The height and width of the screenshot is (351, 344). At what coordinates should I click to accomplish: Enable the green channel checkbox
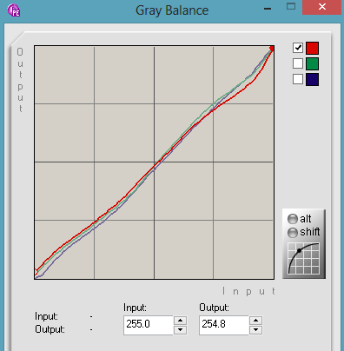tap(298, 63)
